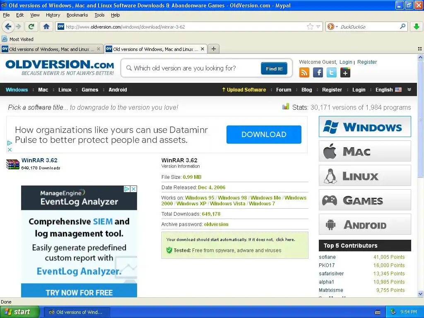Click the stats bar chart icon
The image size is (424, 318).
[286, 106]
